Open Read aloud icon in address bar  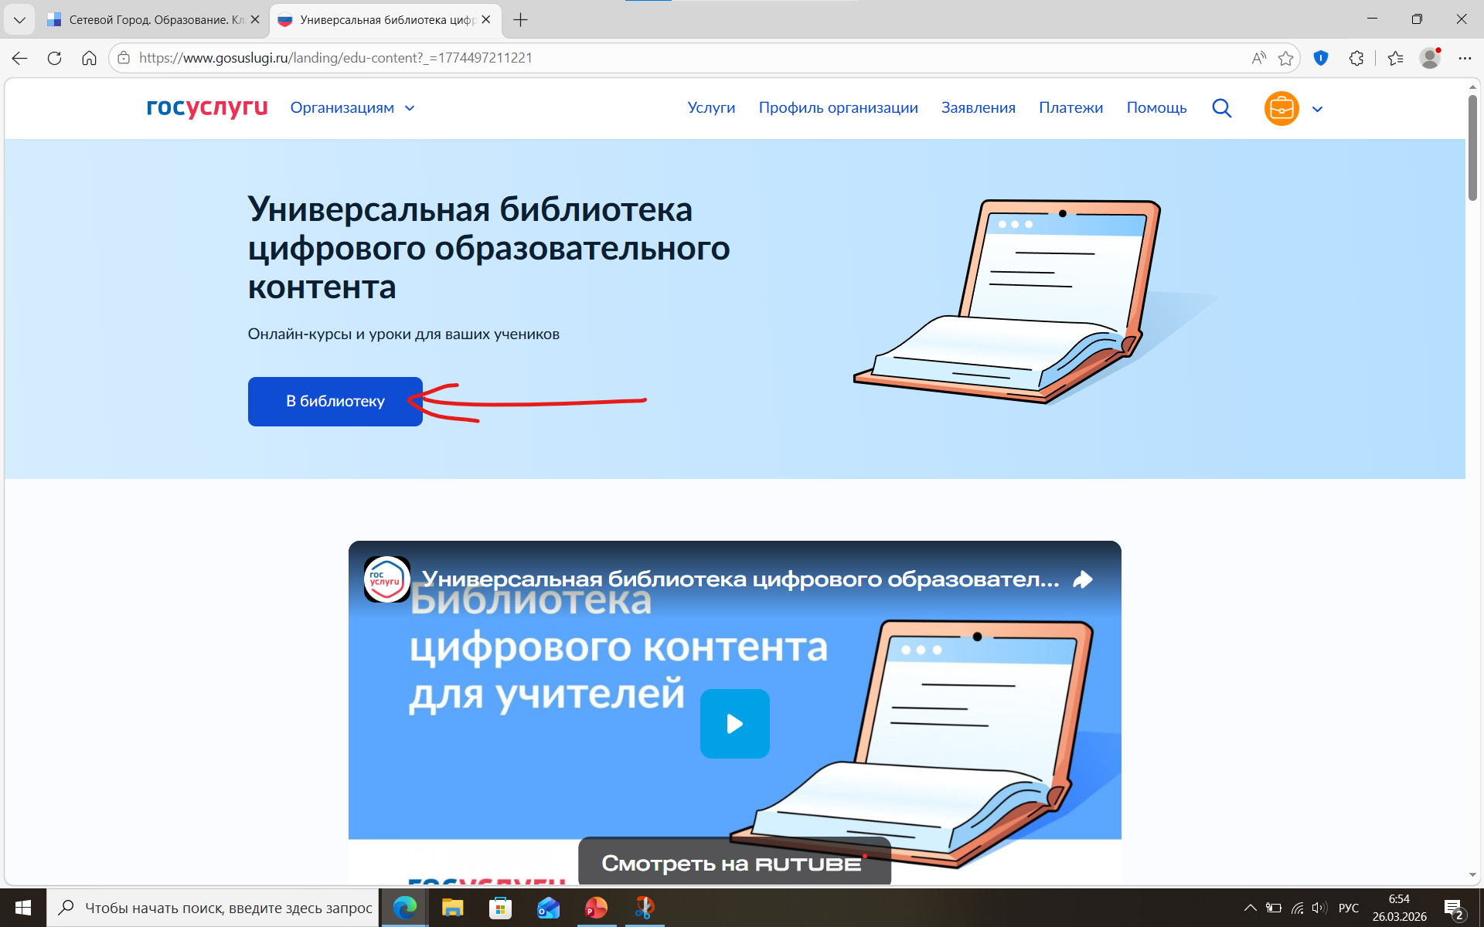point(1258,58)
